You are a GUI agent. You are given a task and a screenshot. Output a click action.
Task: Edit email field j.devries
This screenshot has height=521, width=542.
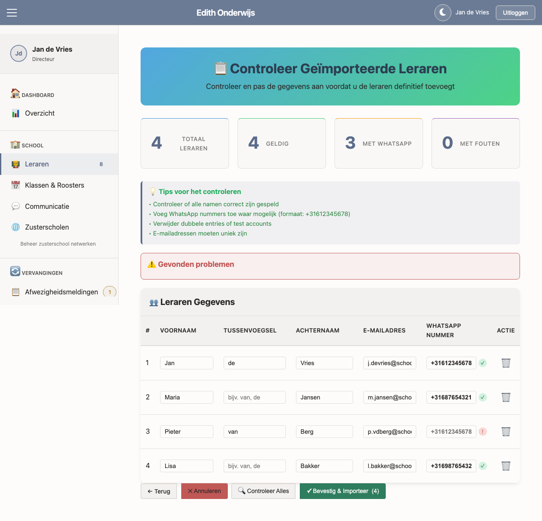pyautogui.click(x=390, y=363)
